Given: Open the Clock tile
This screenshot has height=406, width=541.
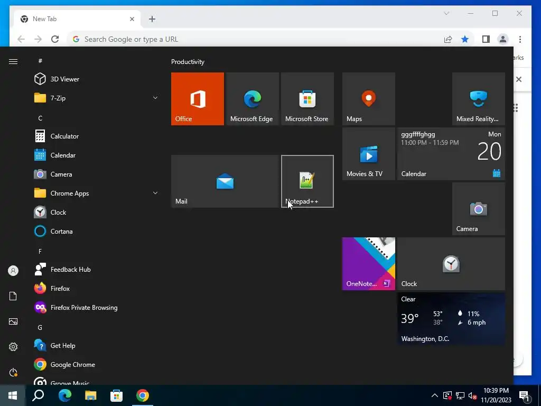Looking at the screenshot, I should click(451, 264).
